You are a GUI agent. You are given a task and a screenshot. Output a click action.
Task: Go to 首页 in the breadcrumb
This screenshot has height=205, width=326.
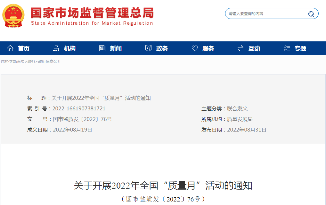(x=21, y=62)
